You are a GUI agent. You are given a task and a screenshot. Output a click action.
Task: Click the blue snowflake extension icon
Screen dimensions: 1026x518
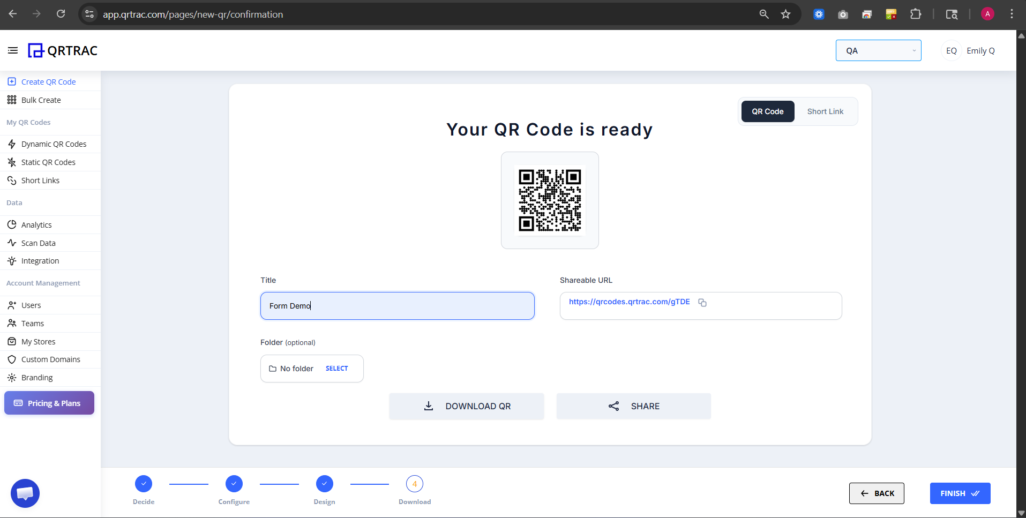pyautogui.click(x=819, y=14)
